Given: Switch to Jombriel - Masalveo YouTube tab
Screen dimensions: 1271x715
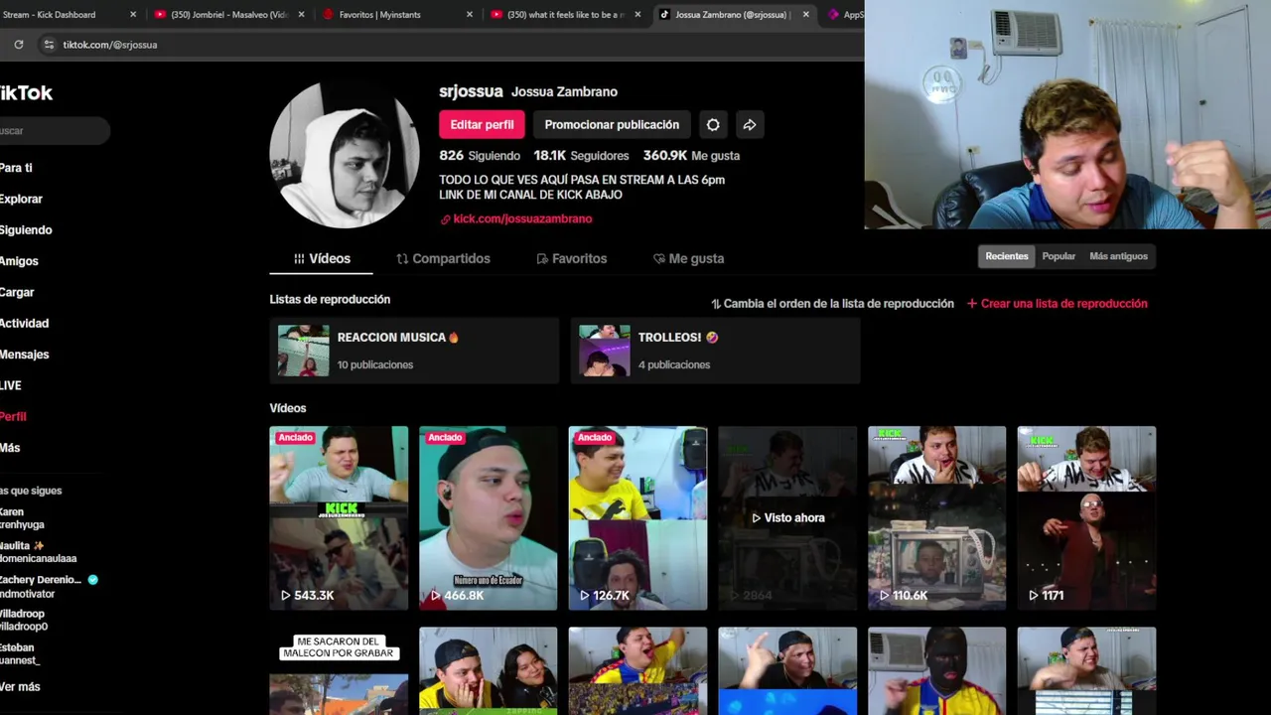Looking at the screenshot, I should [229, 15].
